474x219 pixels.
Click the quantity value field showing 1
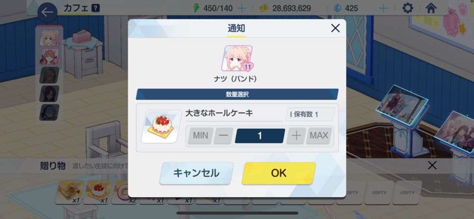[260, 136]
